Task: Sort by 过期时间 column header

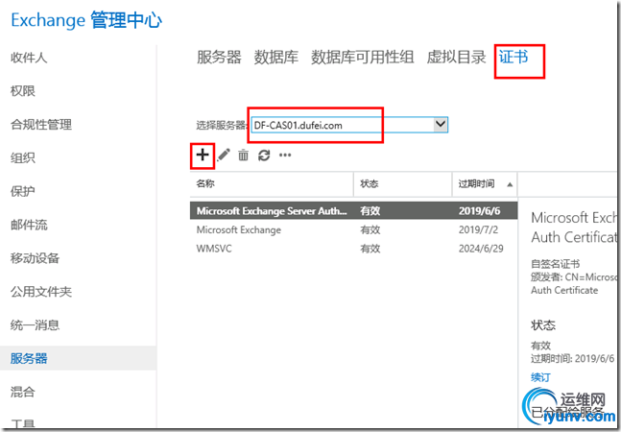Action: pyautogui.click(x=485, y=183)
